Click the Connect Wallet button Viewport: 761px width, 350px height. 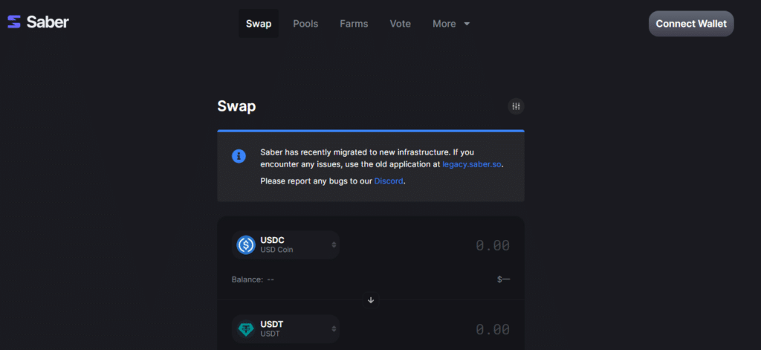691,24
